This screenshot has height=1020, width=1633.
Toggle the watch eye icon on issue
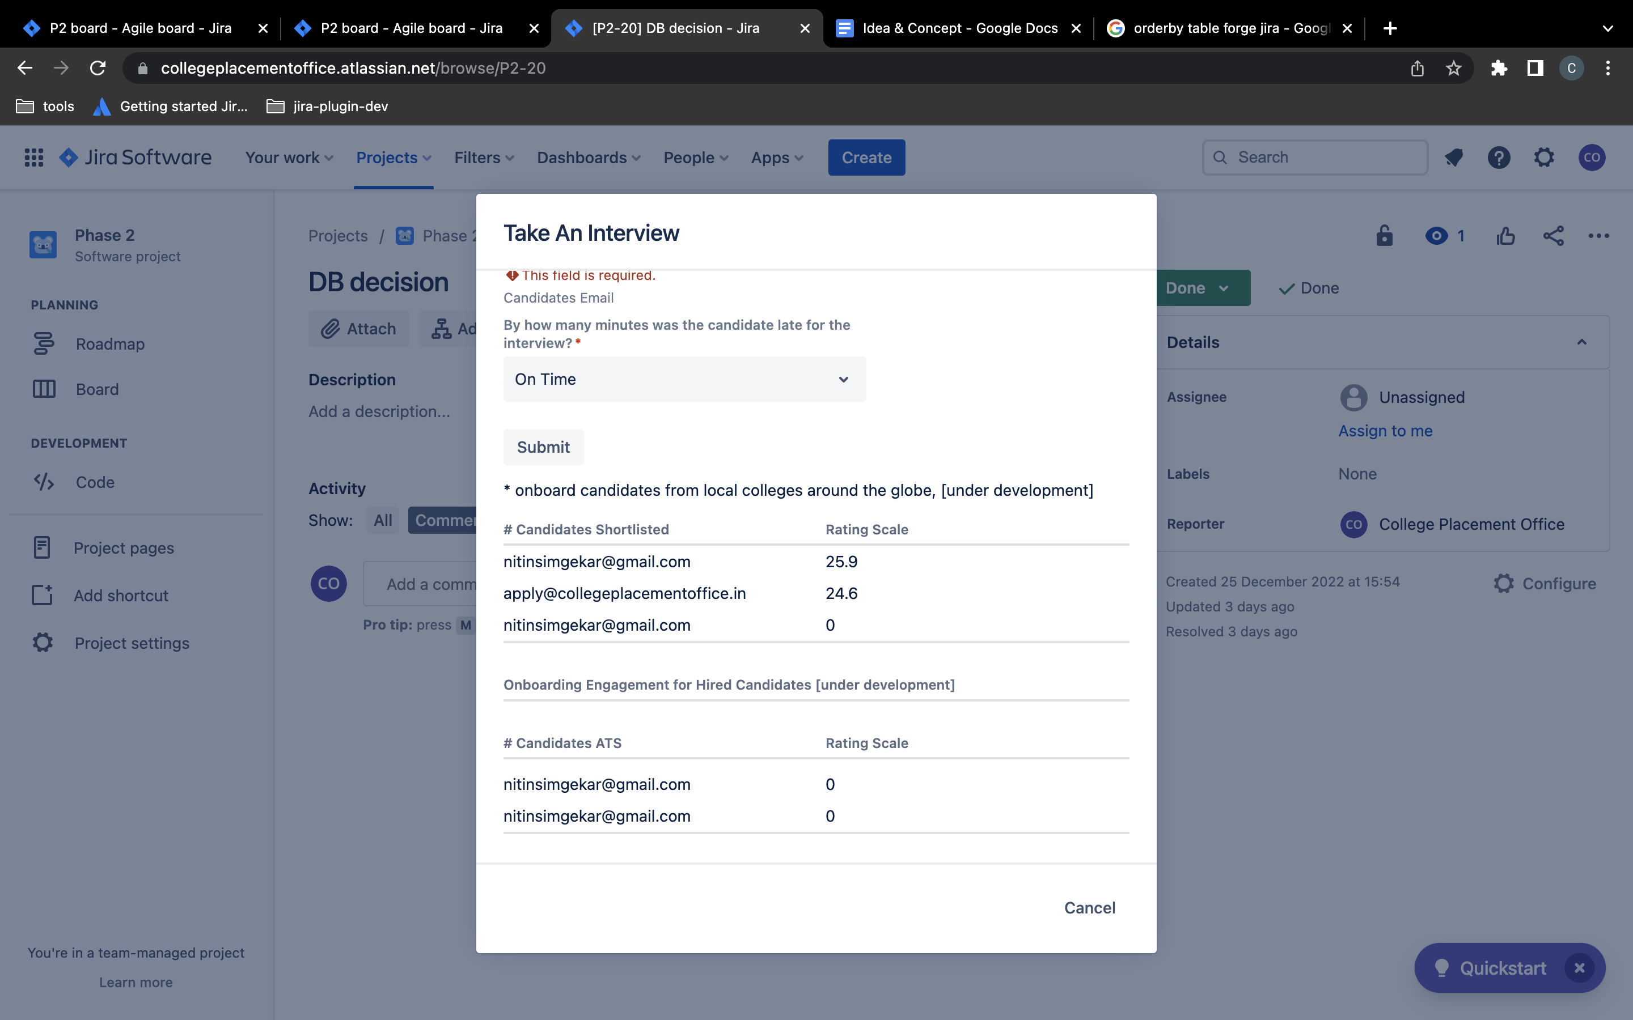[1437, 235]
